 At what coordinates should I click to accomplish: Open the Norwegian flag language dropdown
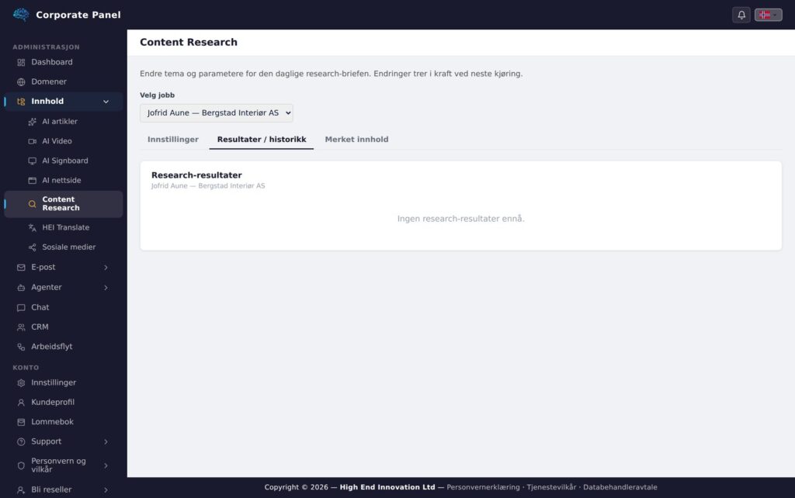tap(768, 15)
